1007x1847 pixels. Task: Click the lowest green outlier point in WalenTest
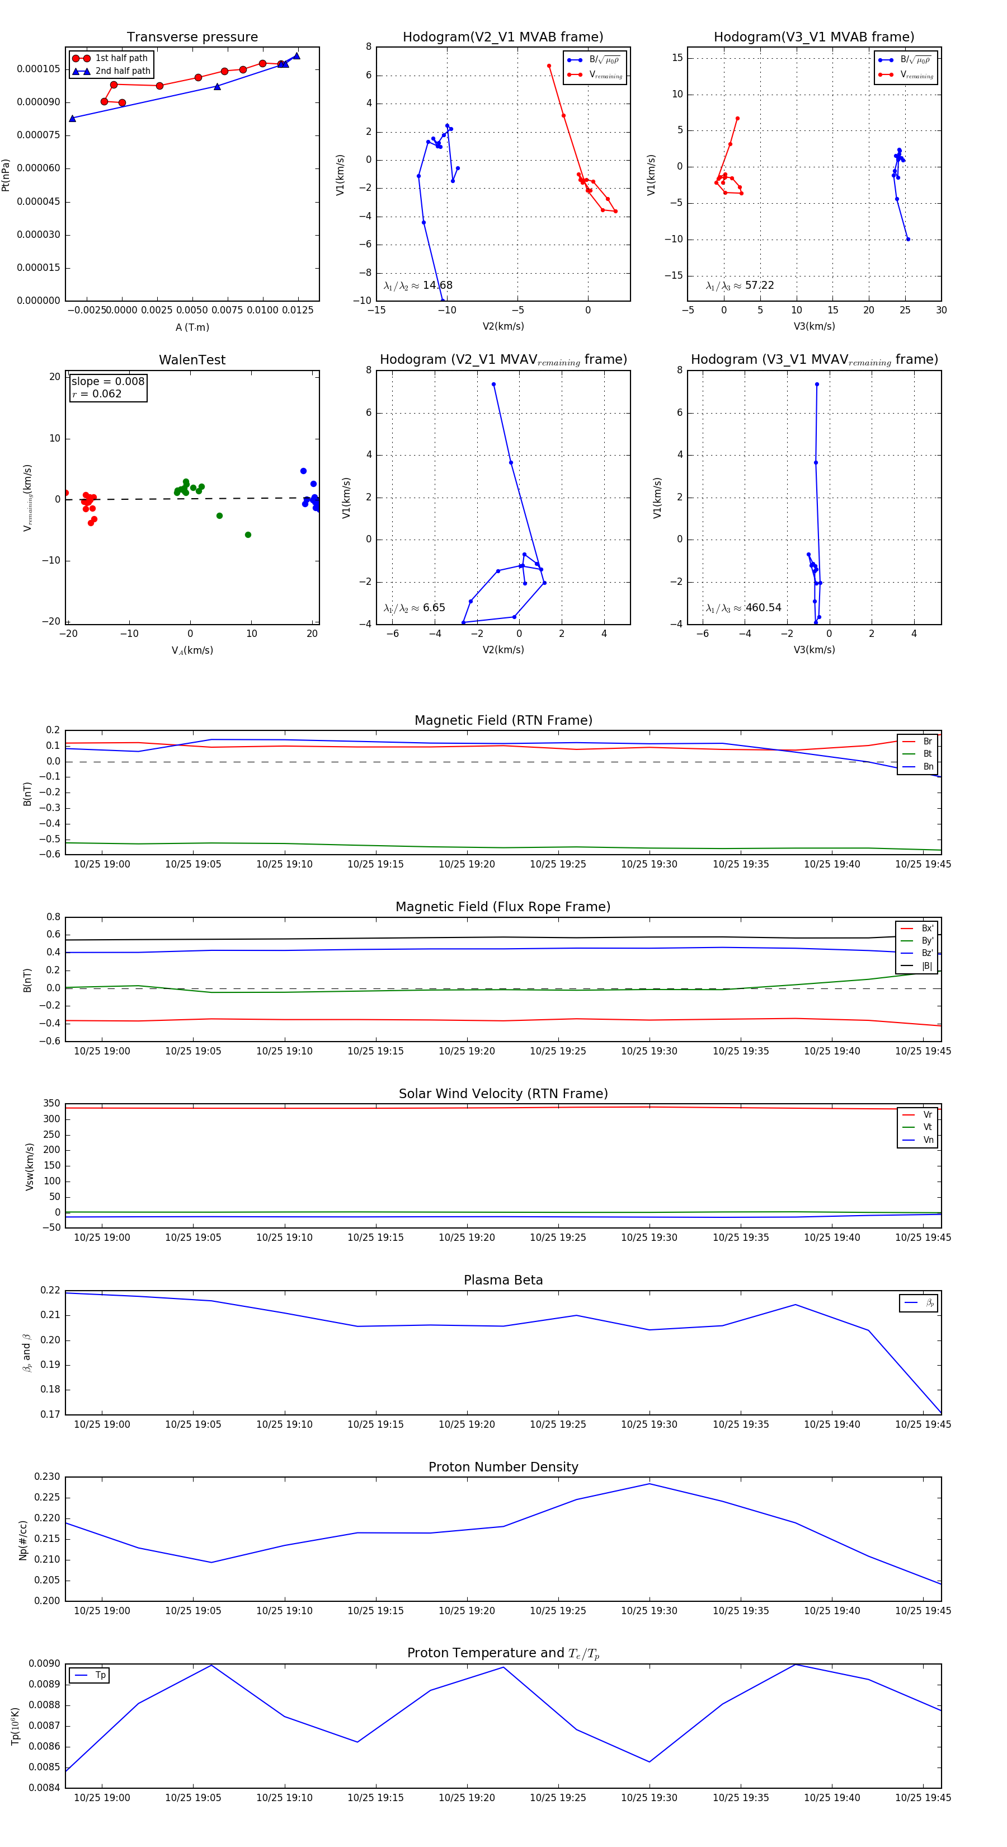pyautogui.click(x=248, y=535)
